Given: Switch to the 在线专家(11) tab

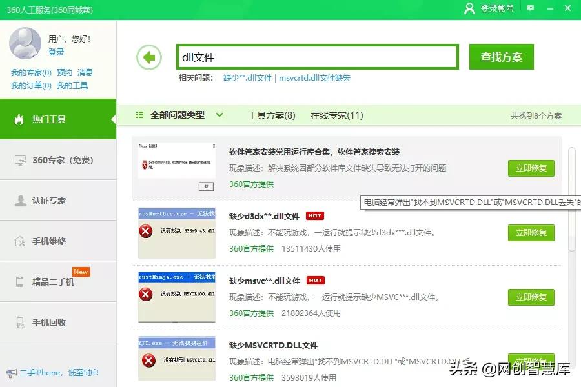Looking at the screenshot, I should [x=337, y=114].
